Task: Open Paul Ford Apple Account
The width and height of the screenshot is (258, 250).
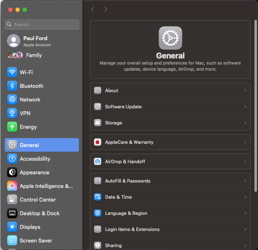Action: click(x=42, y=41)
